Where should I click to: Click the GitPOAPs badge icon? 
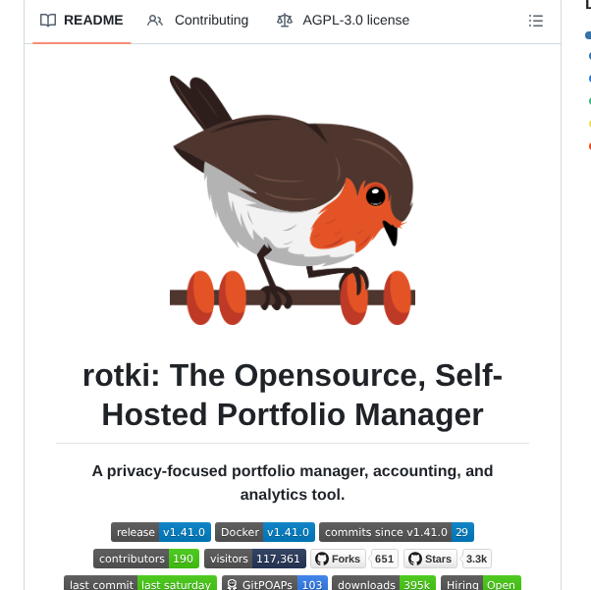click(232, 584)
